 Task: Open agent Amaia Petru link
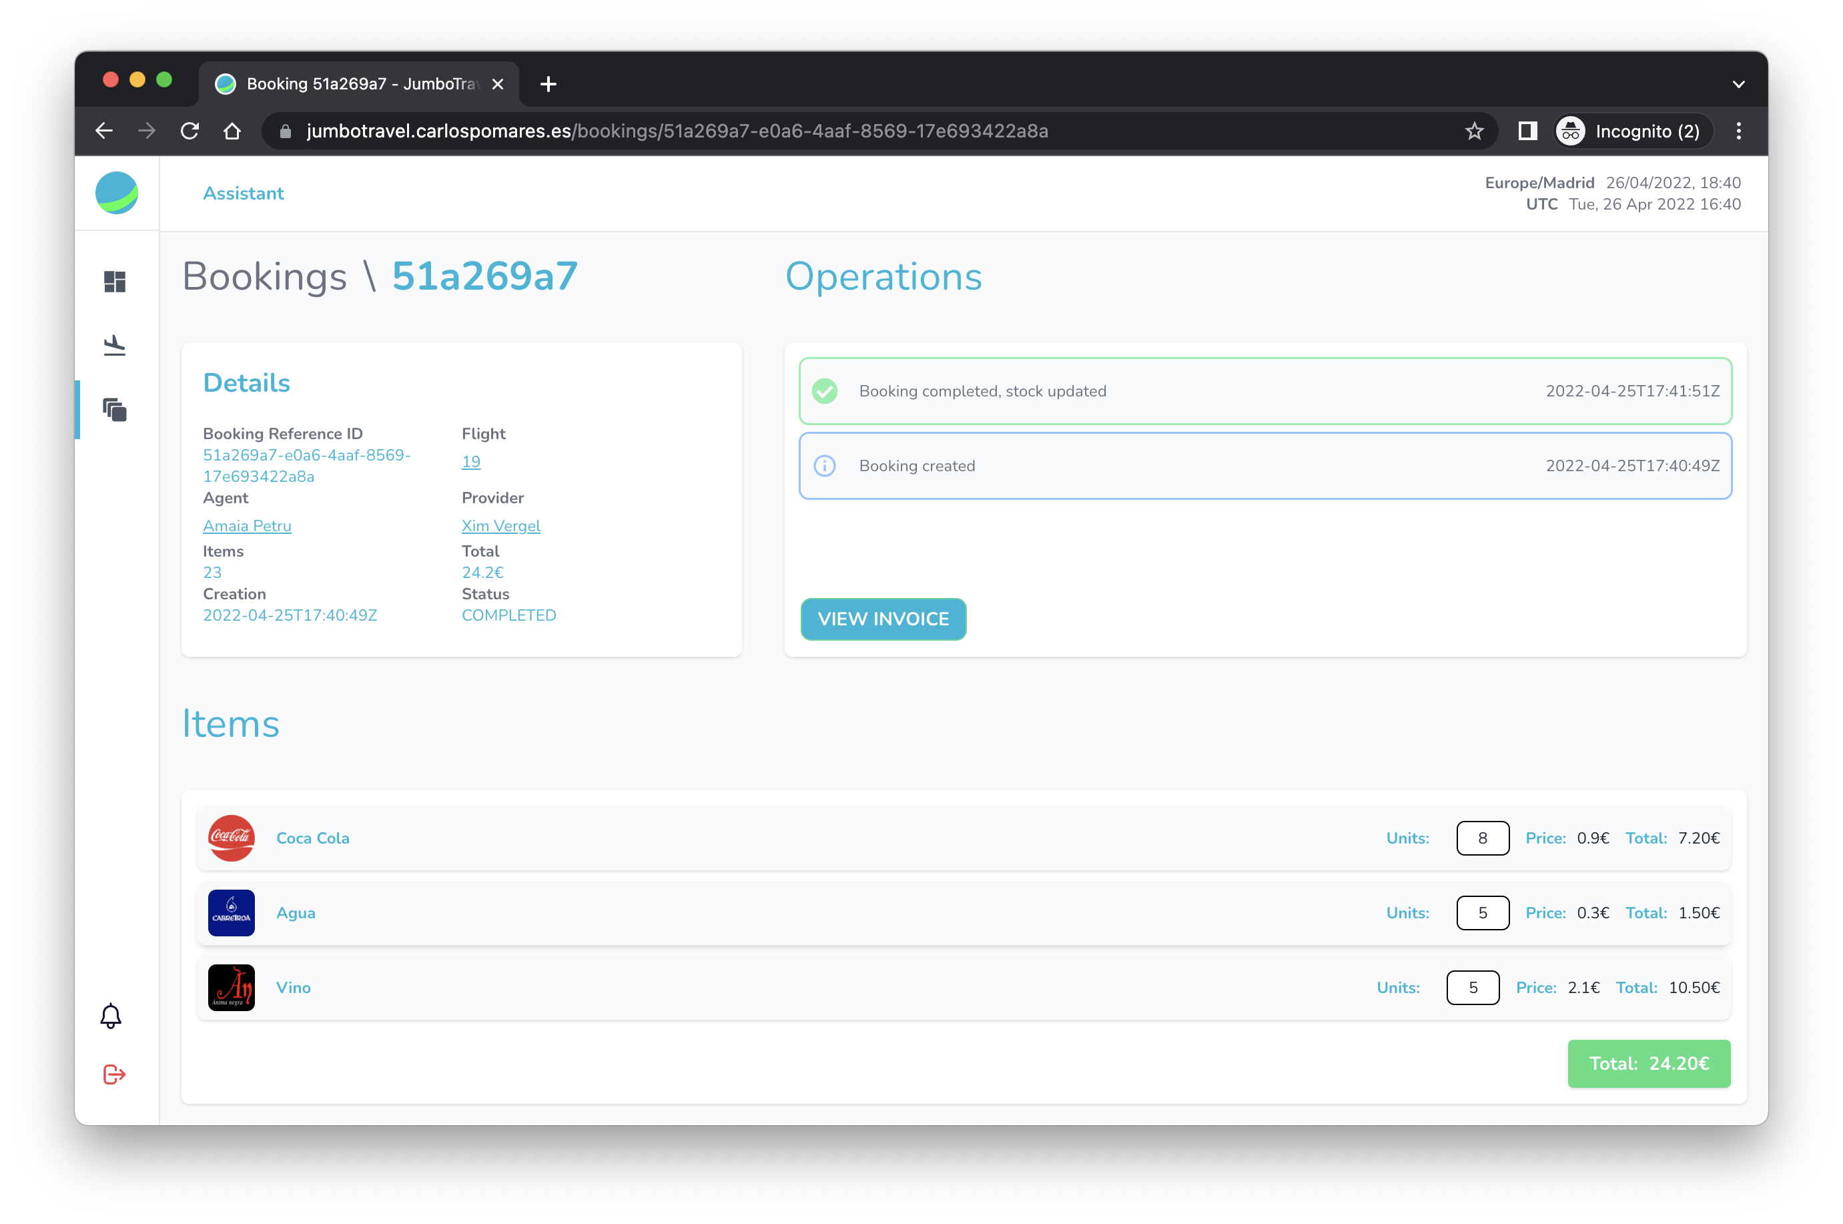247,526
